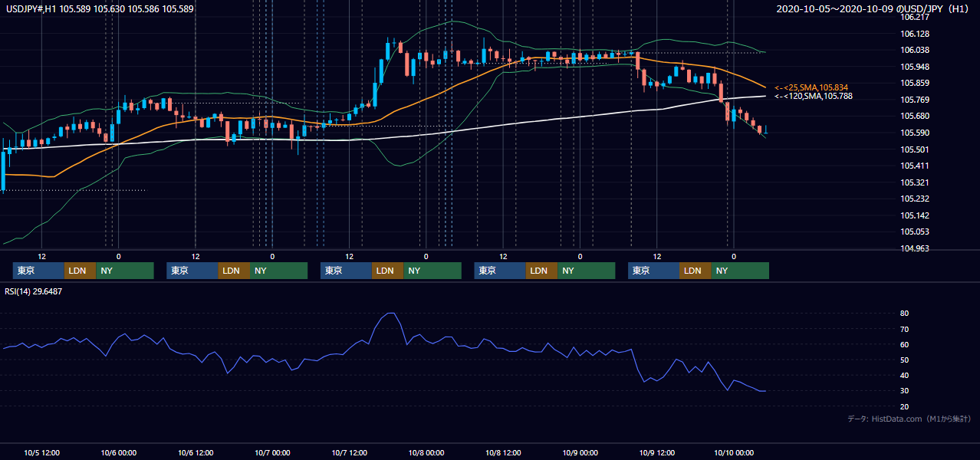Click the 106.217 price axis label
980x460 pixels.
coord(916,17)
